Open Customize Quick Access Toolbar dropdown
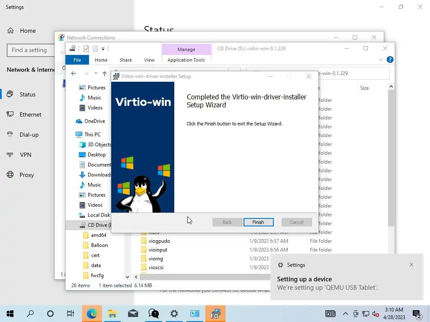The image size is (430, 322). tap(103, 49)
